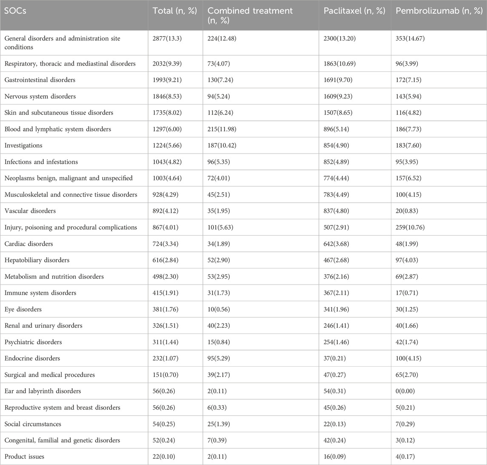Select Musculoskeletal and connective tissue disorders label
487x465 pixels.
point(71,194)
